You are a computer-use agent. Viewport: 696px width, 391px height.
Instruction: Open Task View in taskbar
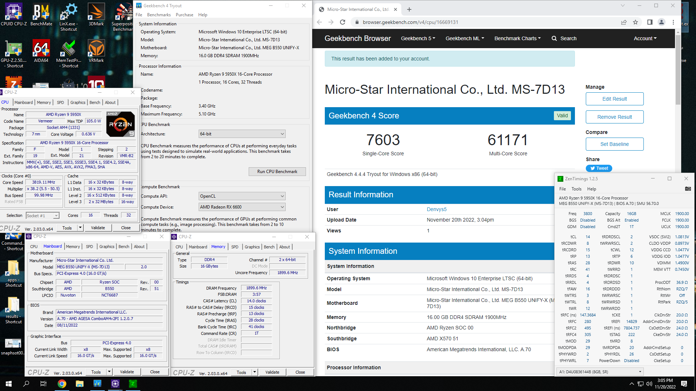43,384
